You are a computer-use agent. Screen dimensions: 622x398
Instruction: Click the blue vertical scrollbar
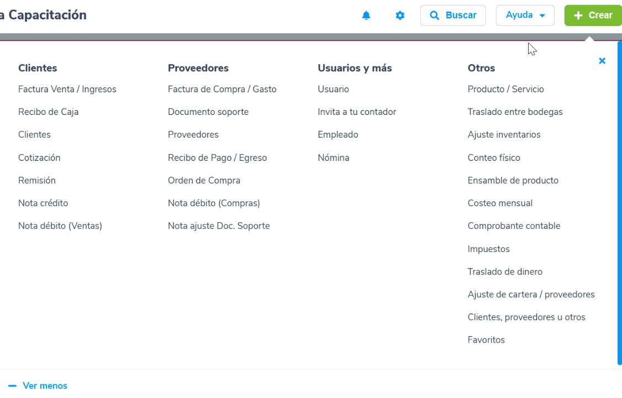click(619, 205)
